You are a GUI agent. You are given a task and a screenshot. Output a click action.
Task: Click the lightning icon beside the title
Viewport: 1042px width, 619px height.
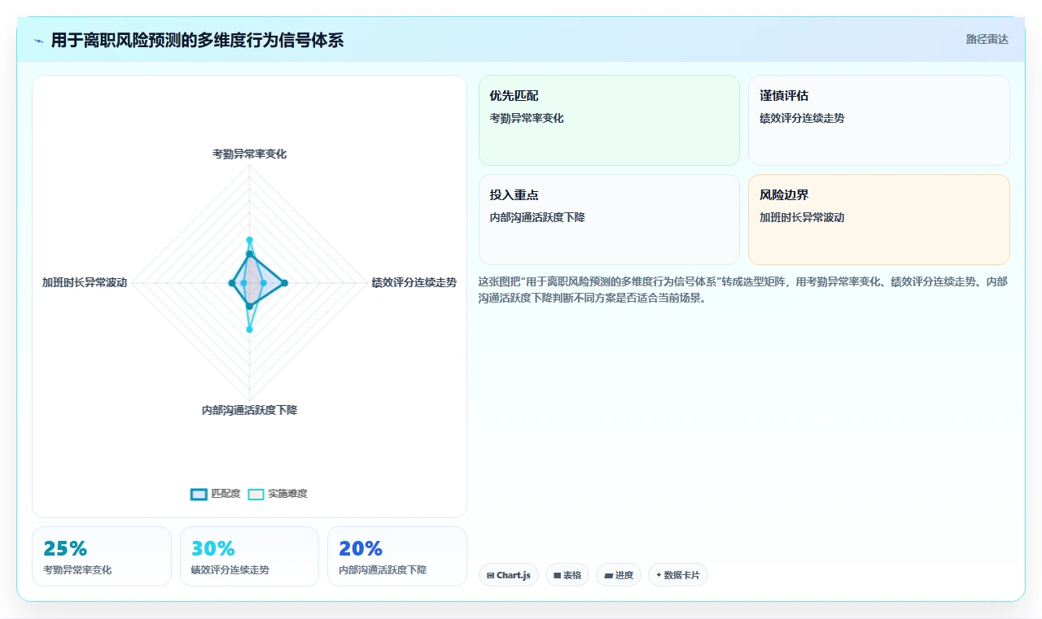pyautogui.click(x=39, y=41)
